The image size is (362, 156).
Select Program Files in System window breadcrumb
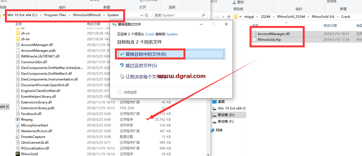55,15
